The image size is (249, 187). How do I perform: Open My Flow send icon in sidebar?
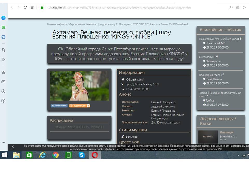tap(3, 59)
